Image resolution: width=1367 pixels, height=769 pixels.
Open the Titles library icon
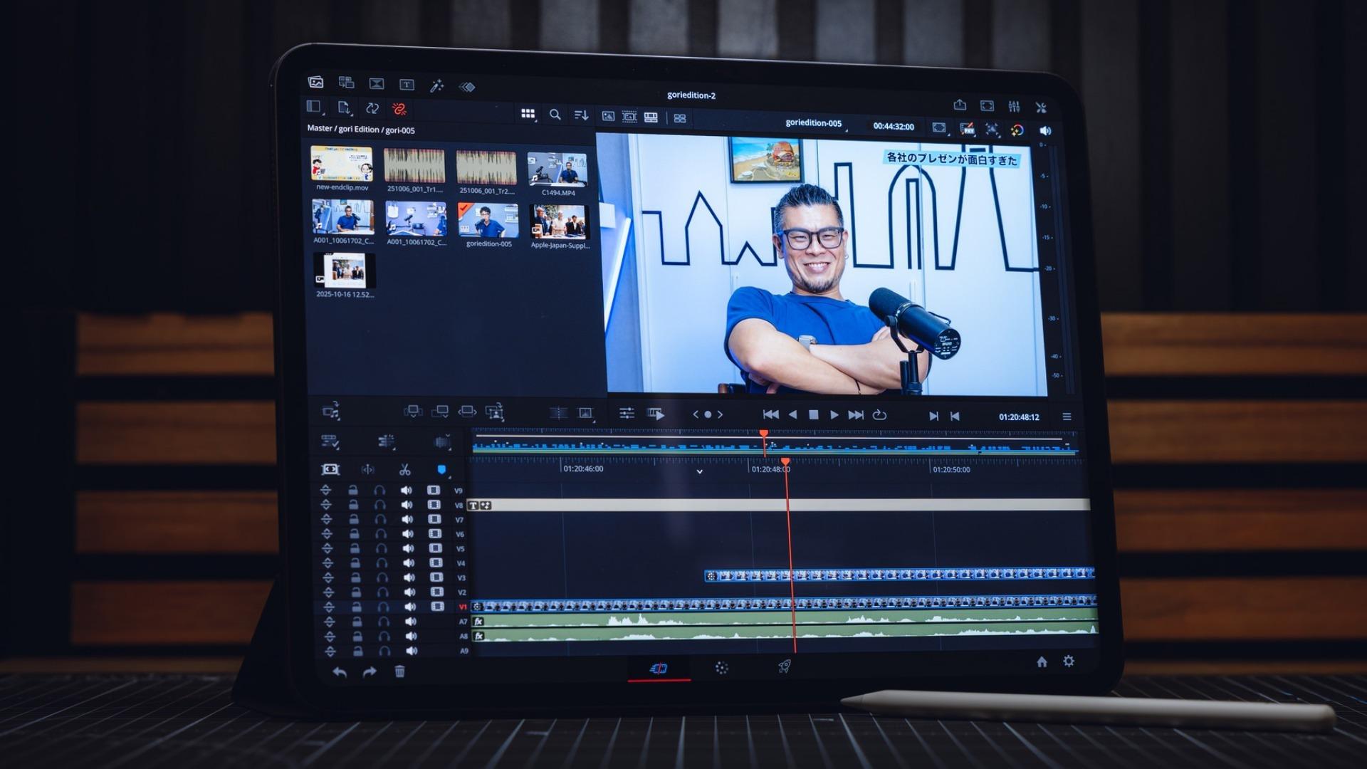coord(407,85)
